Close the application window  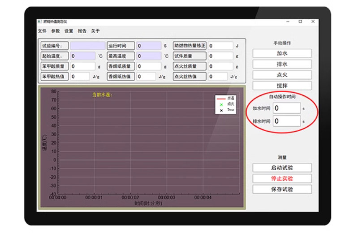click(313, 21)
